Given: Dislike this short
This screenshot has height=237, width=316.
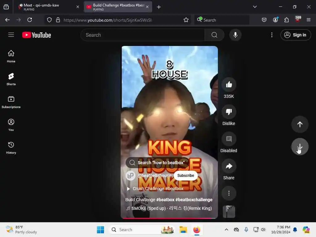Looking at the screenshot, I should pos(229,112).
